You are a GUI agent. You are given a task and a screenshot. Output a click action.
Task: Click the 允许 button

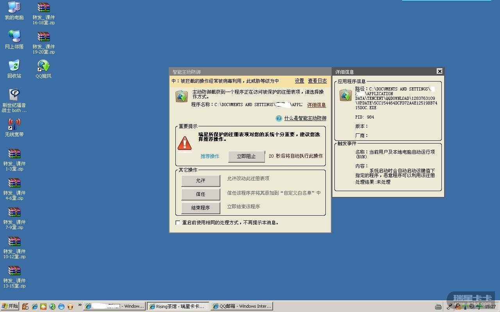pos(201,181)
